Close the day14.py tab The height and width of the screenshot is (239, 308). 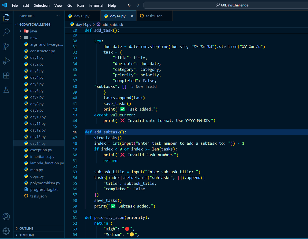click(x=132, y=16)
